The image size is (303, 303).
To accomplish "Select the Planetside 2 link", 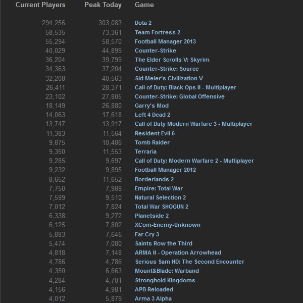I will [x=151, y=216].
